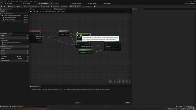Add new variable with Variables plus button
This screenshot has height=110, width=196.
(28, 53)
